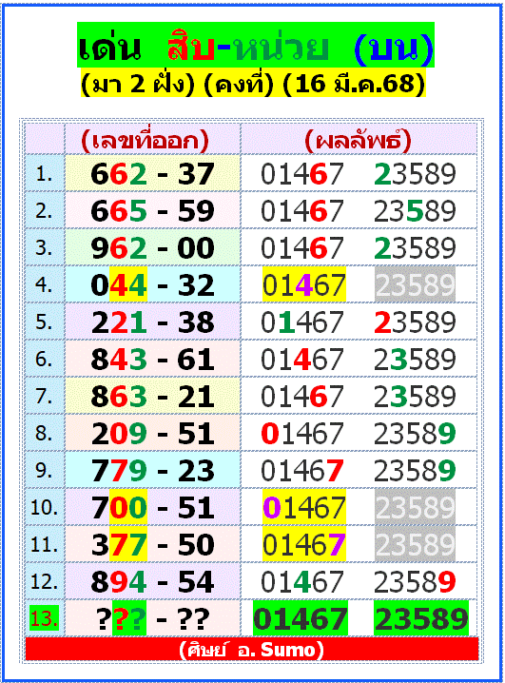Click the drawn number 962 - 00
Screen dimensions: 505x683
(152, 248)
